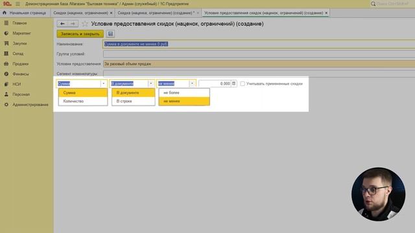This screenshot has height=233, width=415.
Task: Close the Условие предоставления скидок tab
Action: 326,13
